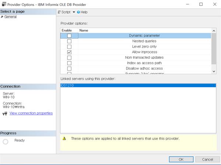Viewport: 221px width, 165px height.
Task: Click the Index as access path text
Action: pyautogui.click(x=144, y=63)
